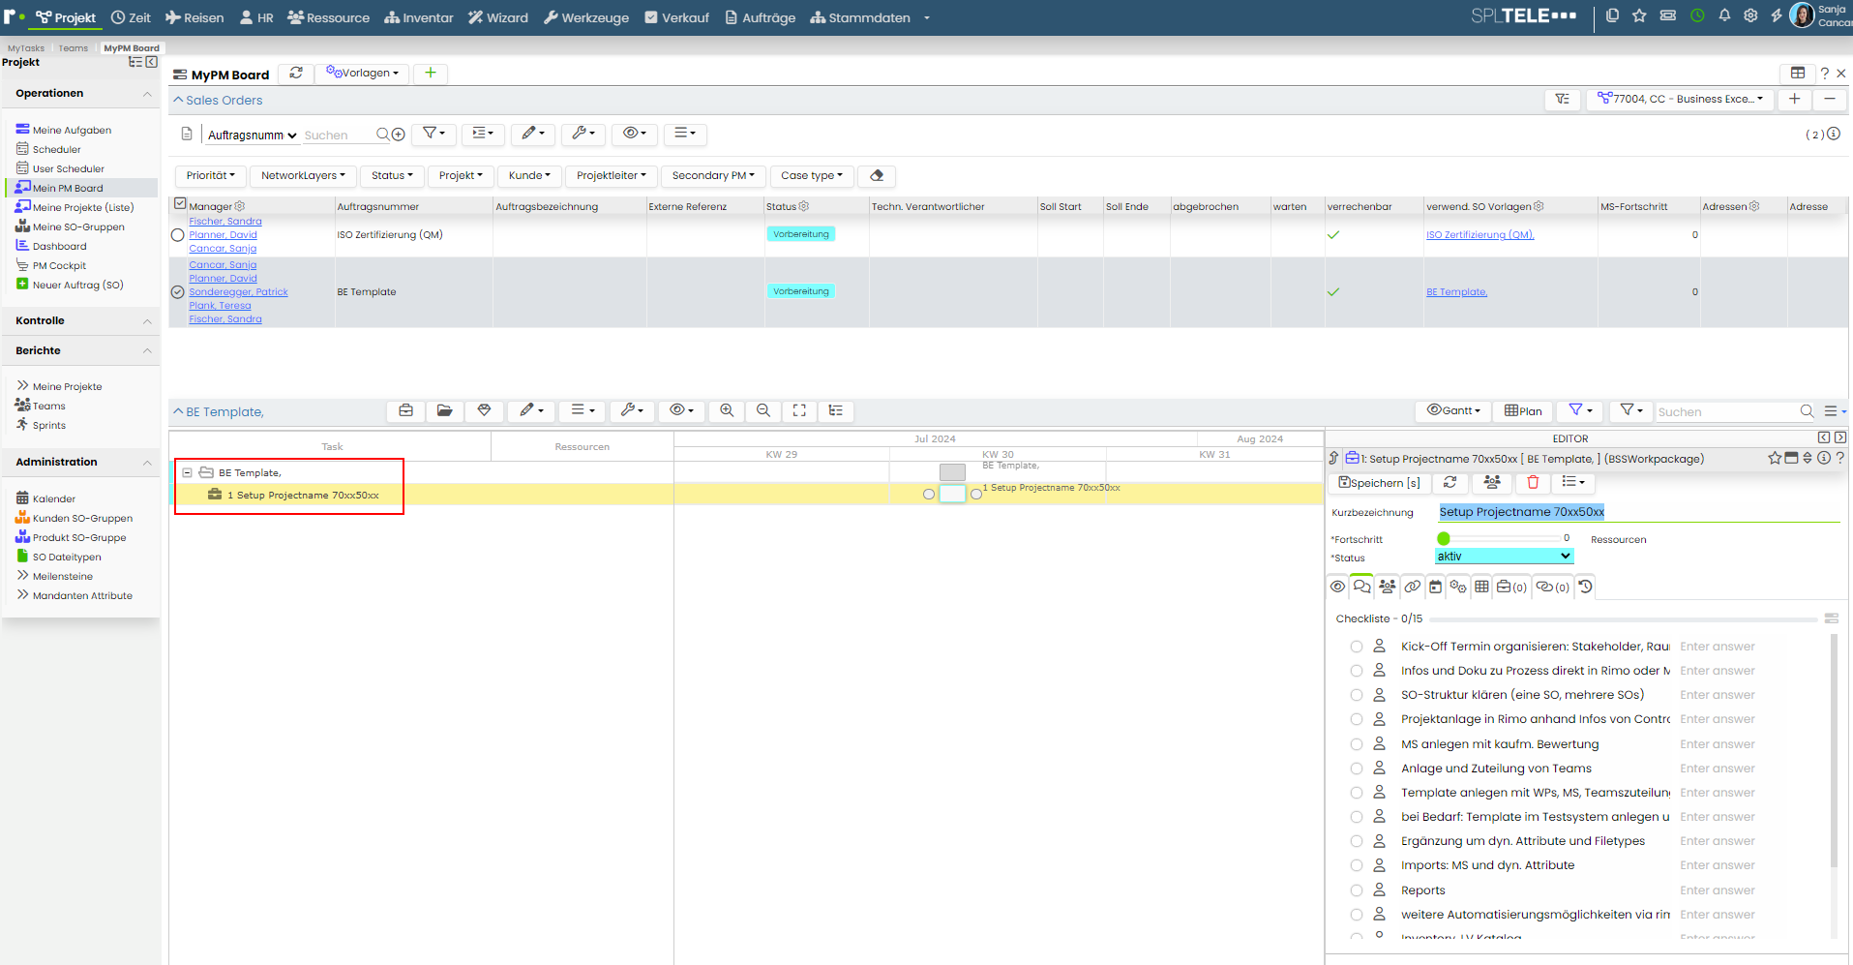Open the link chain tab icon in Editor
The width and height of the screenshot is (1853, 965).
click(1413, 587)
